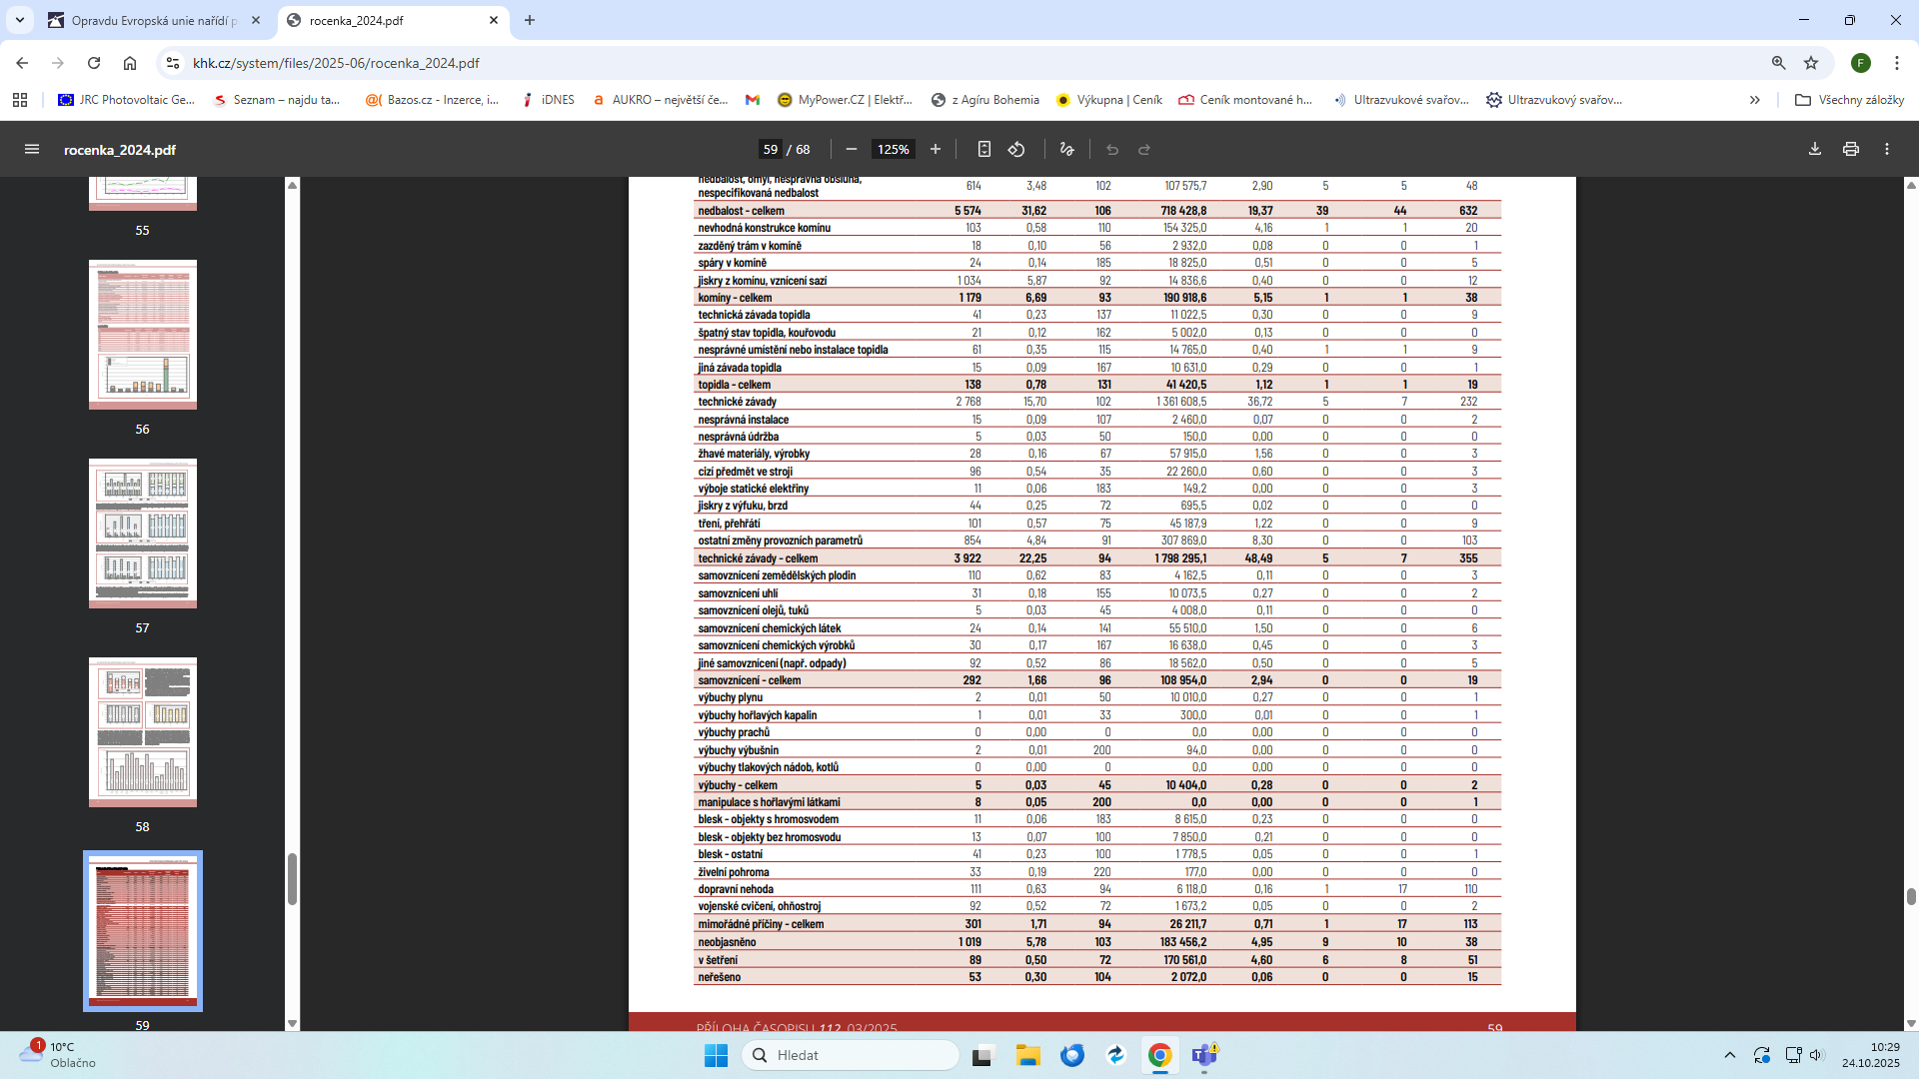This screenshot has width=1919, height=1079.
Task: Print the PDF document
Action: [1851, 150]
